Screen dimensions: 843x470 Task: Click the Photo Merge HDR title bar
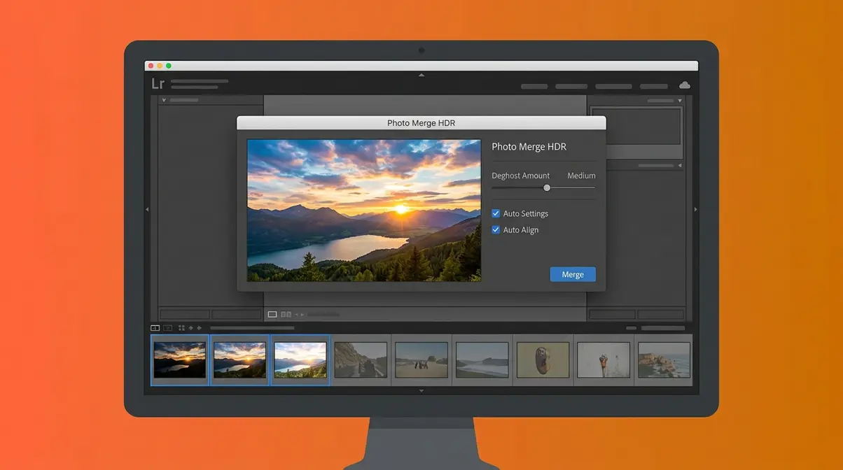(x=421, y=123)
